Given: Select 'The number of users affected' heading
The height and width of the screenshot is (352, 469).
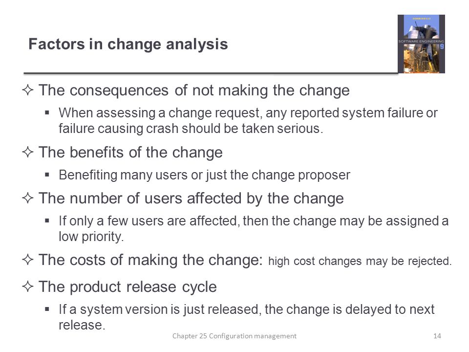Looking at the screenshot, I should (x=192, y=198).
